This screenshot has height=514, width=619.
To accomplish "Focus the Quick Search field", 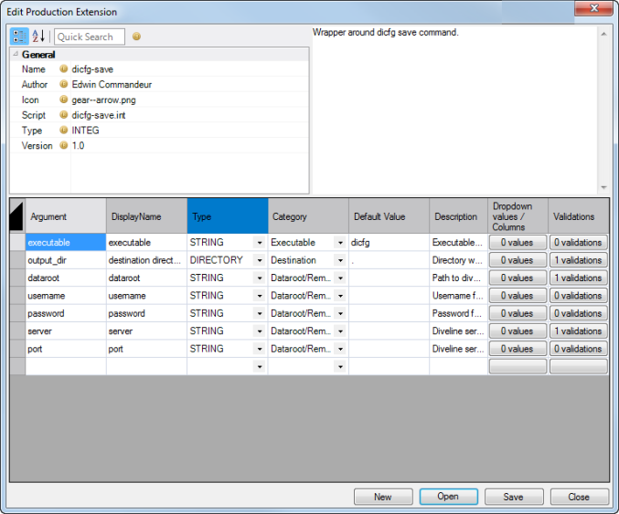I will (x=90, y=37).
